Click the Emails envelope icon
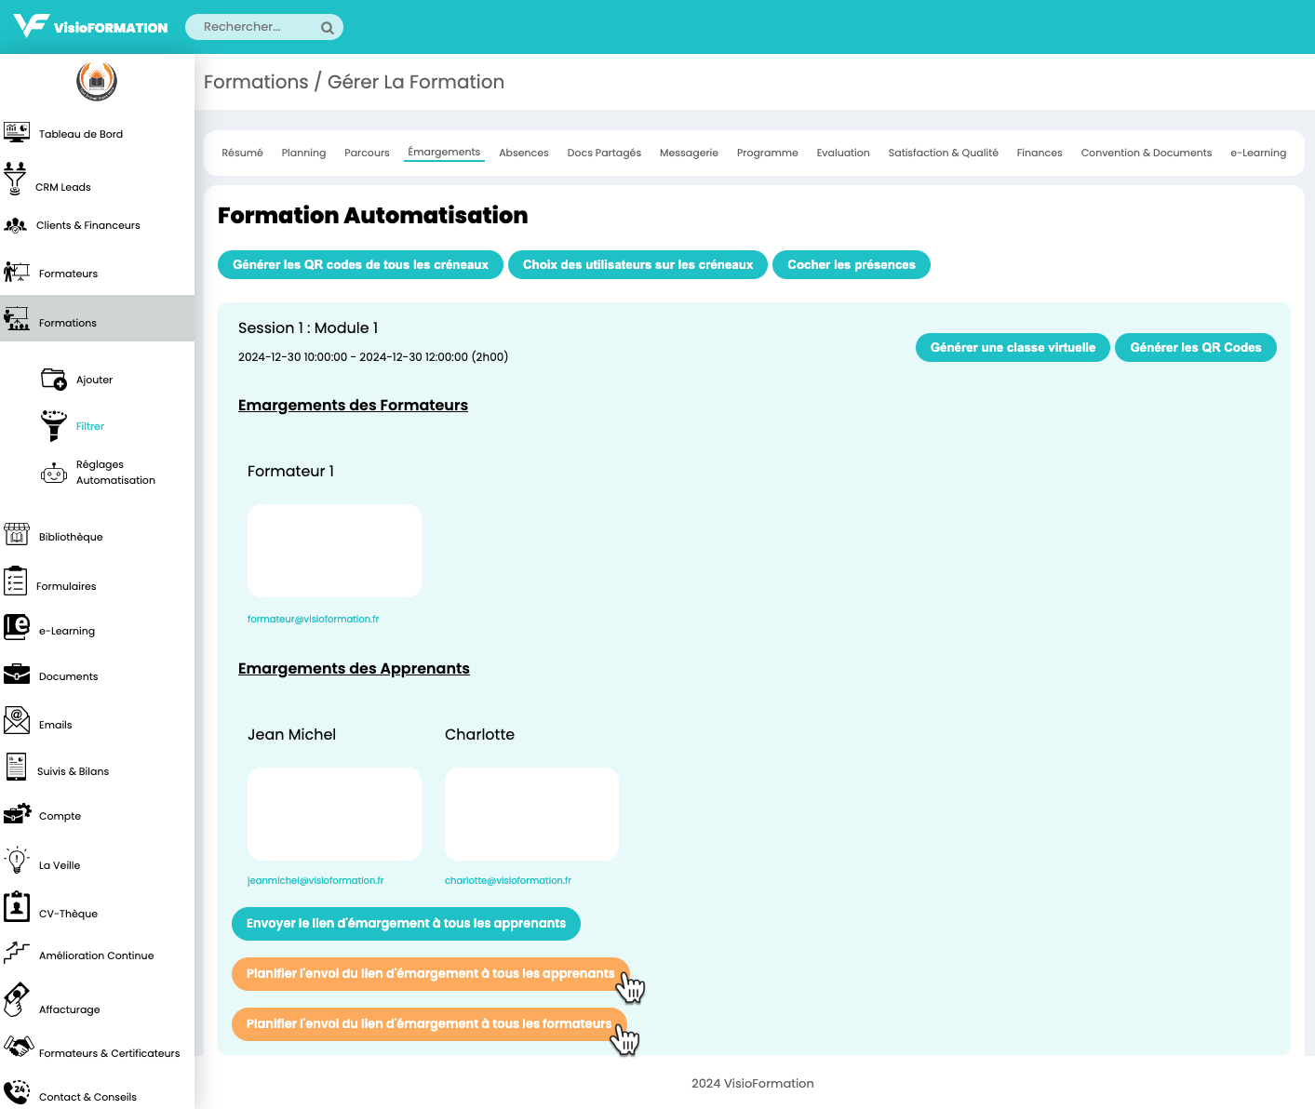1315x1109 pixels. click(x=17, y=720)
